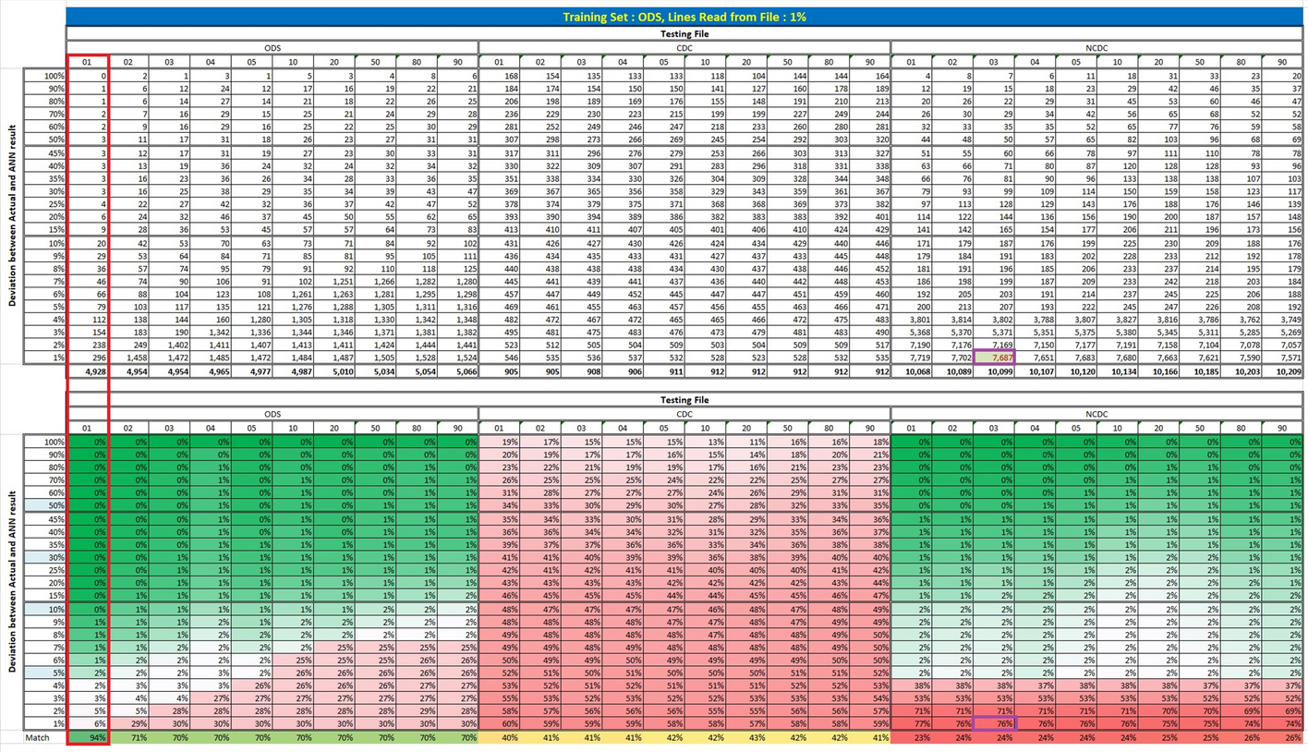This screenshot has width=1308, height=752.
Task: Select the total cell 5,066
Action: (457, 373)
